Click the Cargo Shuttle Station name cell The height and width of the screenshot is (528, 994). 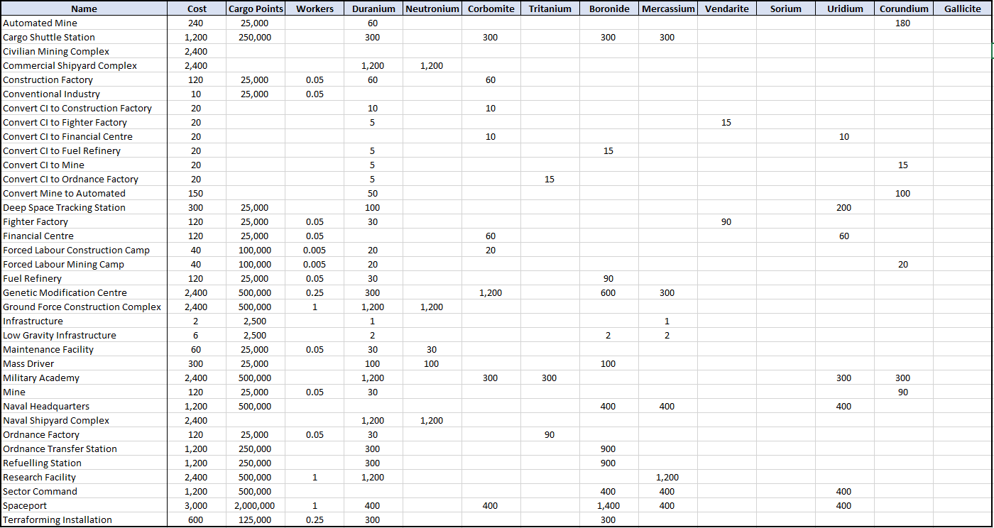click(84, 37)
